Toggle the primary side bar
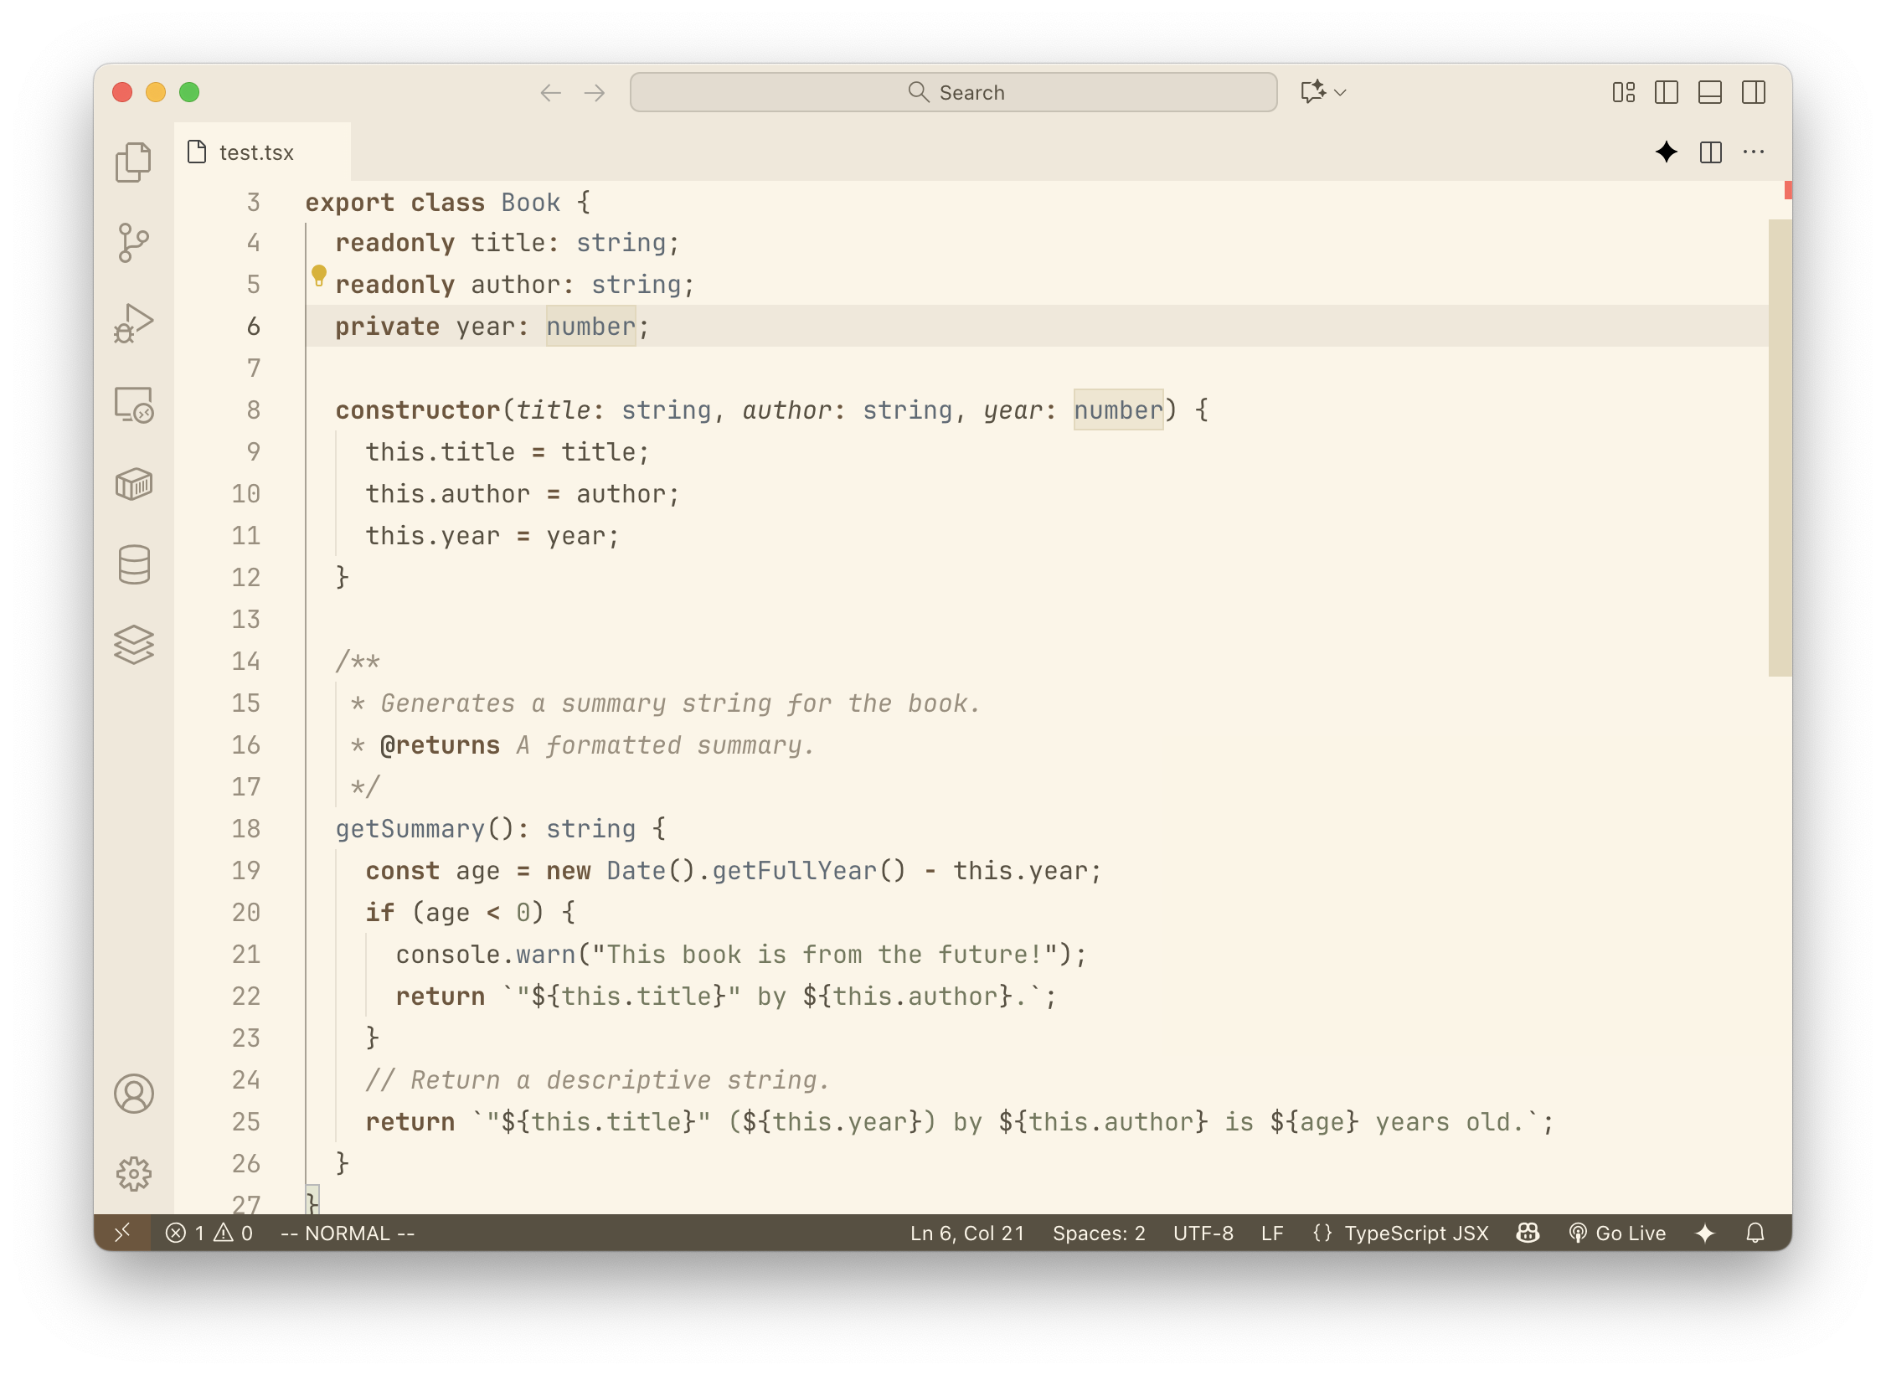Image resolution: width=1886 pixels, height=1375 pixels. click(1667, 92)
